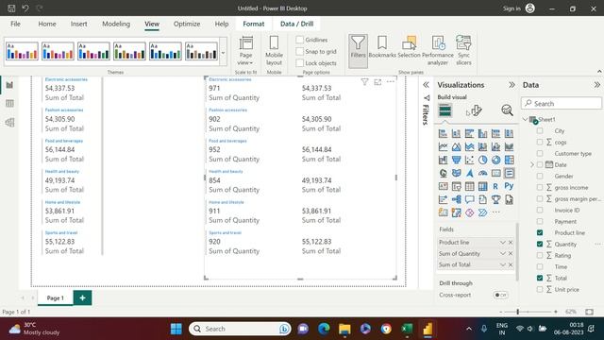Click the zoom slider handle
The height and width of the screenshot is (340, 604).
tap(518, 312)
